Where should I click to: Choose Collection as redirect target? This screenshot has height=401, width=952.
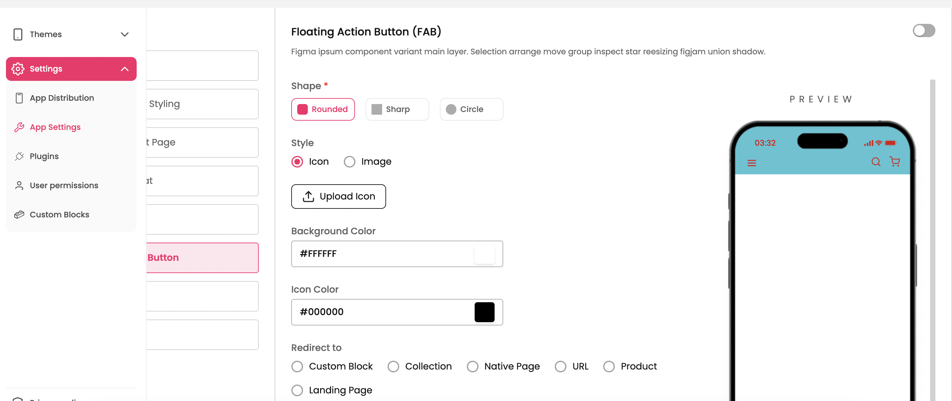pyautogui.click(x=393, y=366)
